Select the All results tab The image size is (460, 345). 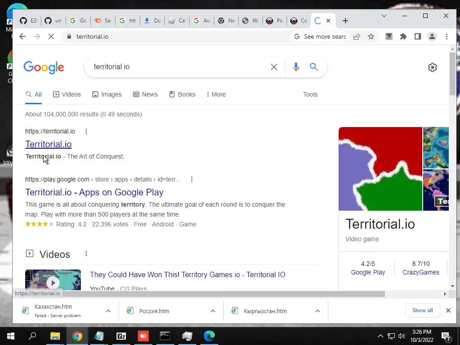(x=33, y=94)
